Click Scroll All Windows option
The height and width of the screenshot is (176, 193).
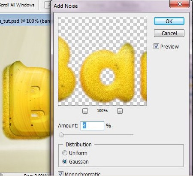point(17,5)
